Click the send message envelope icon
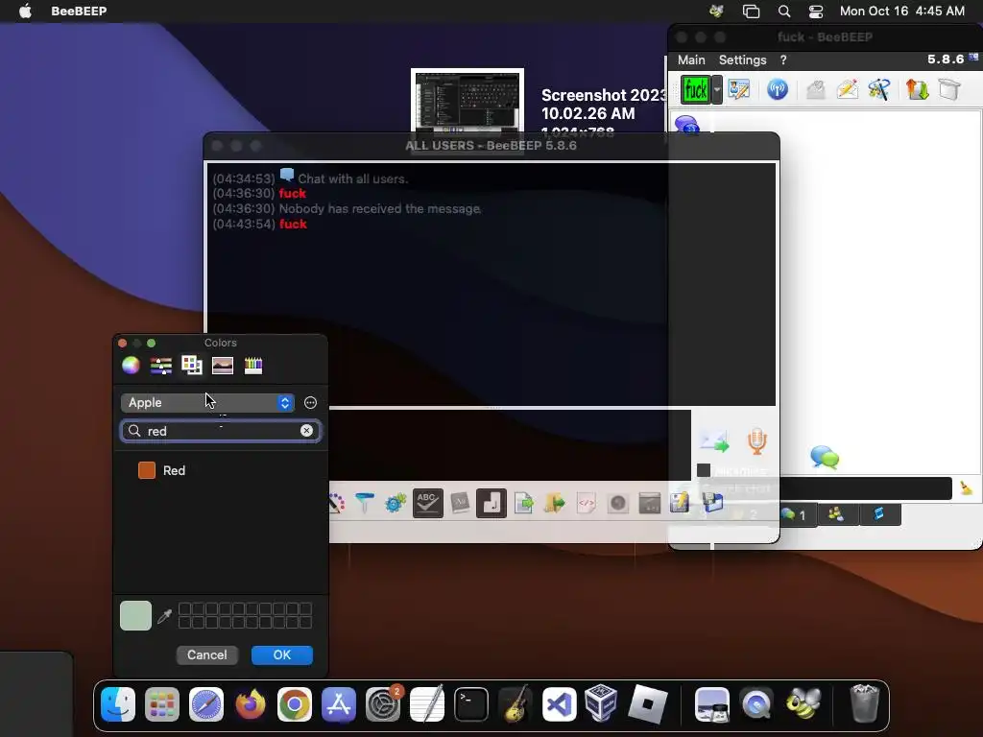 (714, 441)
